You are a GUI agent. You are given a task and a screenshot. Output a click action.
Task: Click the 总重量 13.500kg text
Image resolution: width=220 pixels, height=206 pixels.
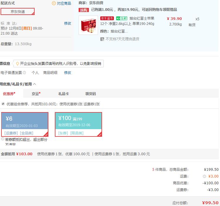coord(16,44)
